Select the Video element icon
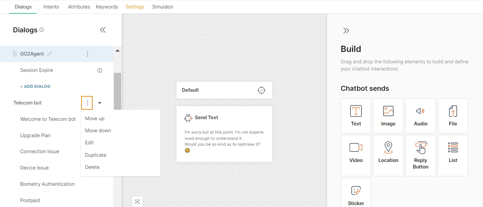The width and height of the screenshot is (483, 207). click(356, 148)
